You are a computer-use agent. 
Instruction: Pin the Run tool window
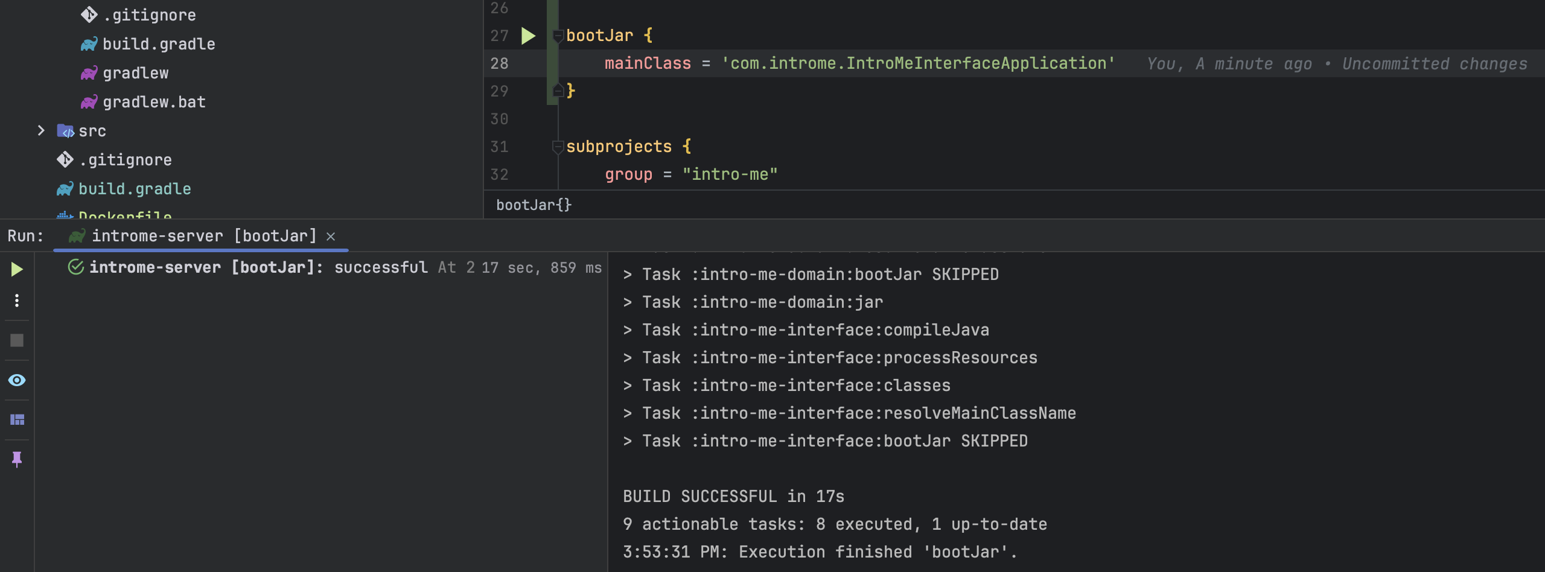[16, 460]
